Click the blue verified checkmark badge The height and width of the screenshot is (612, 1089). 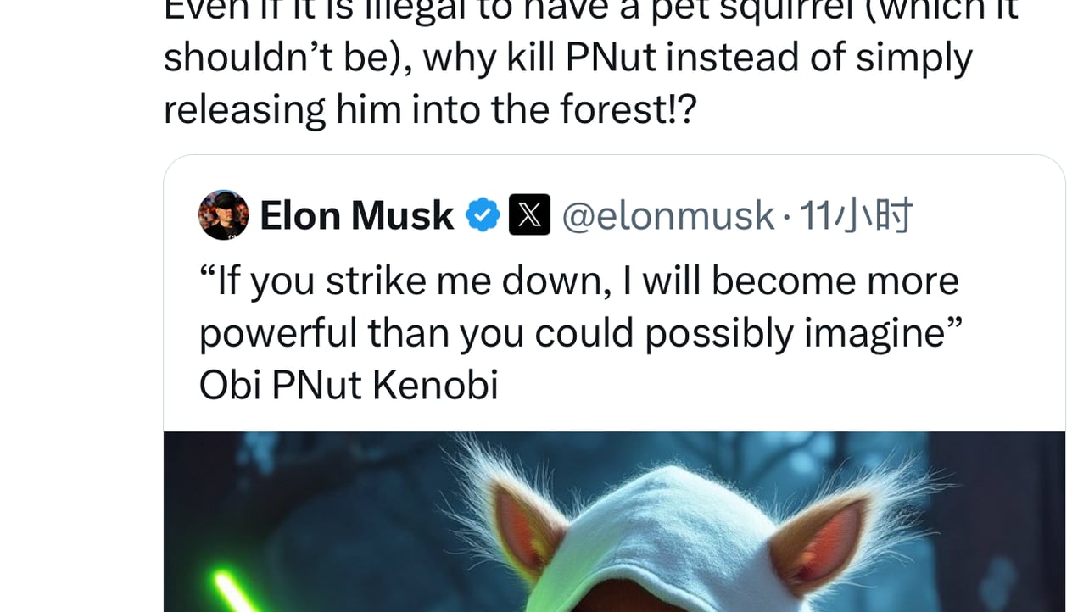(x=483, y=215)
